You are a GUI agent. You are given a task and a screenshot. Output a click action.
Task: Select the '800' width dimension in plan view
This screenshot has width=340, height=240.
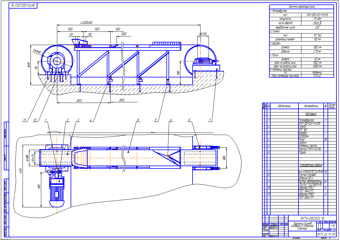[224, 158]
